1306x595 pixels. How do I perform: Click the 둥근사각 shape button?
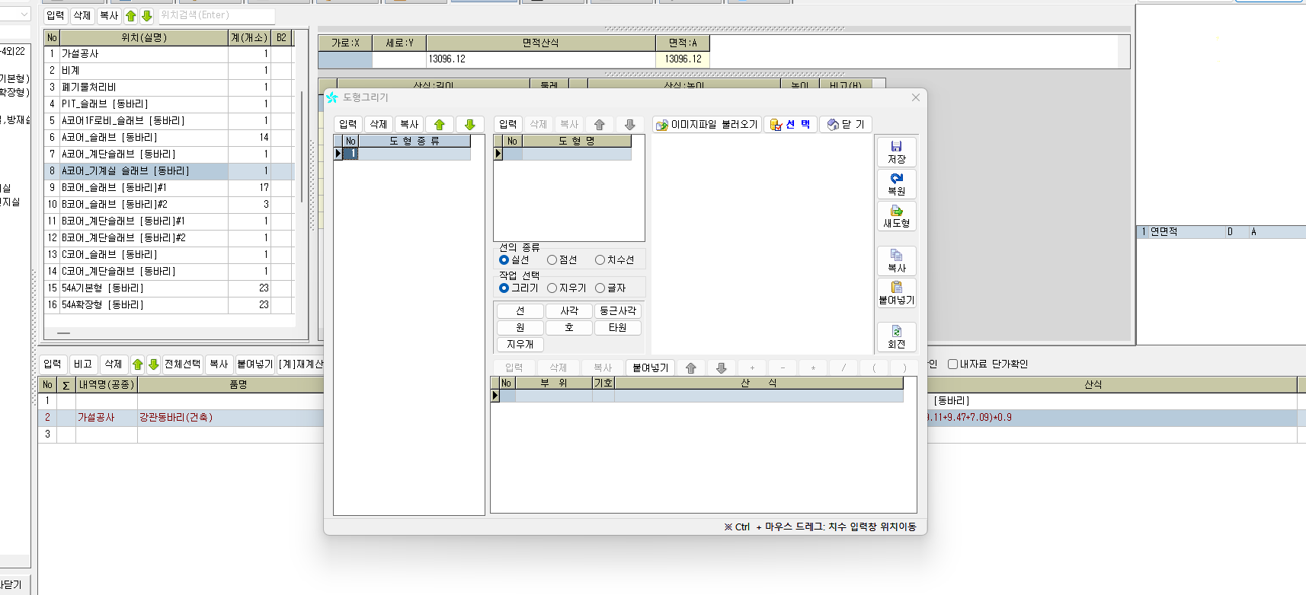tap(617, 311)
